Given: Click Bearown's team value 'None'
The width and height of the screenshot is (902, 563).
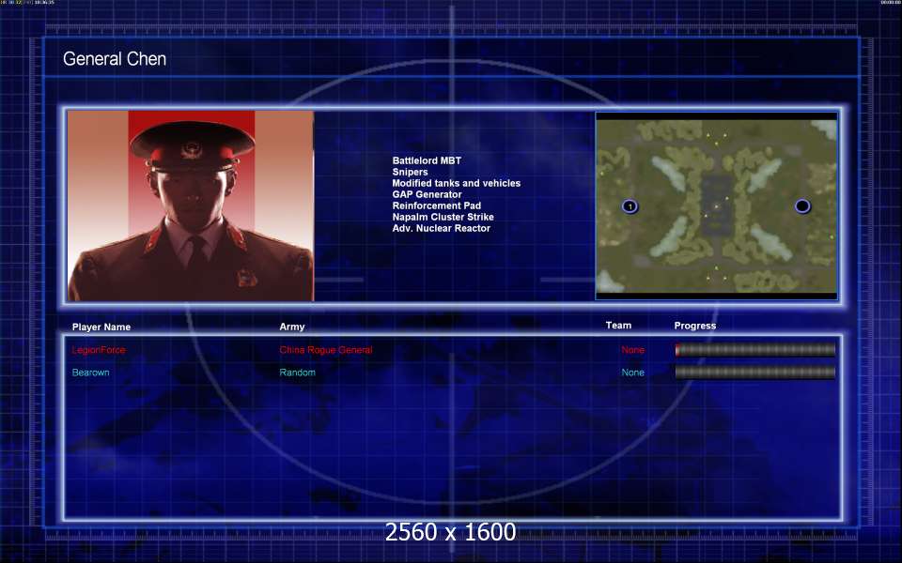Looking at the screenshot, I should [632, 373].
